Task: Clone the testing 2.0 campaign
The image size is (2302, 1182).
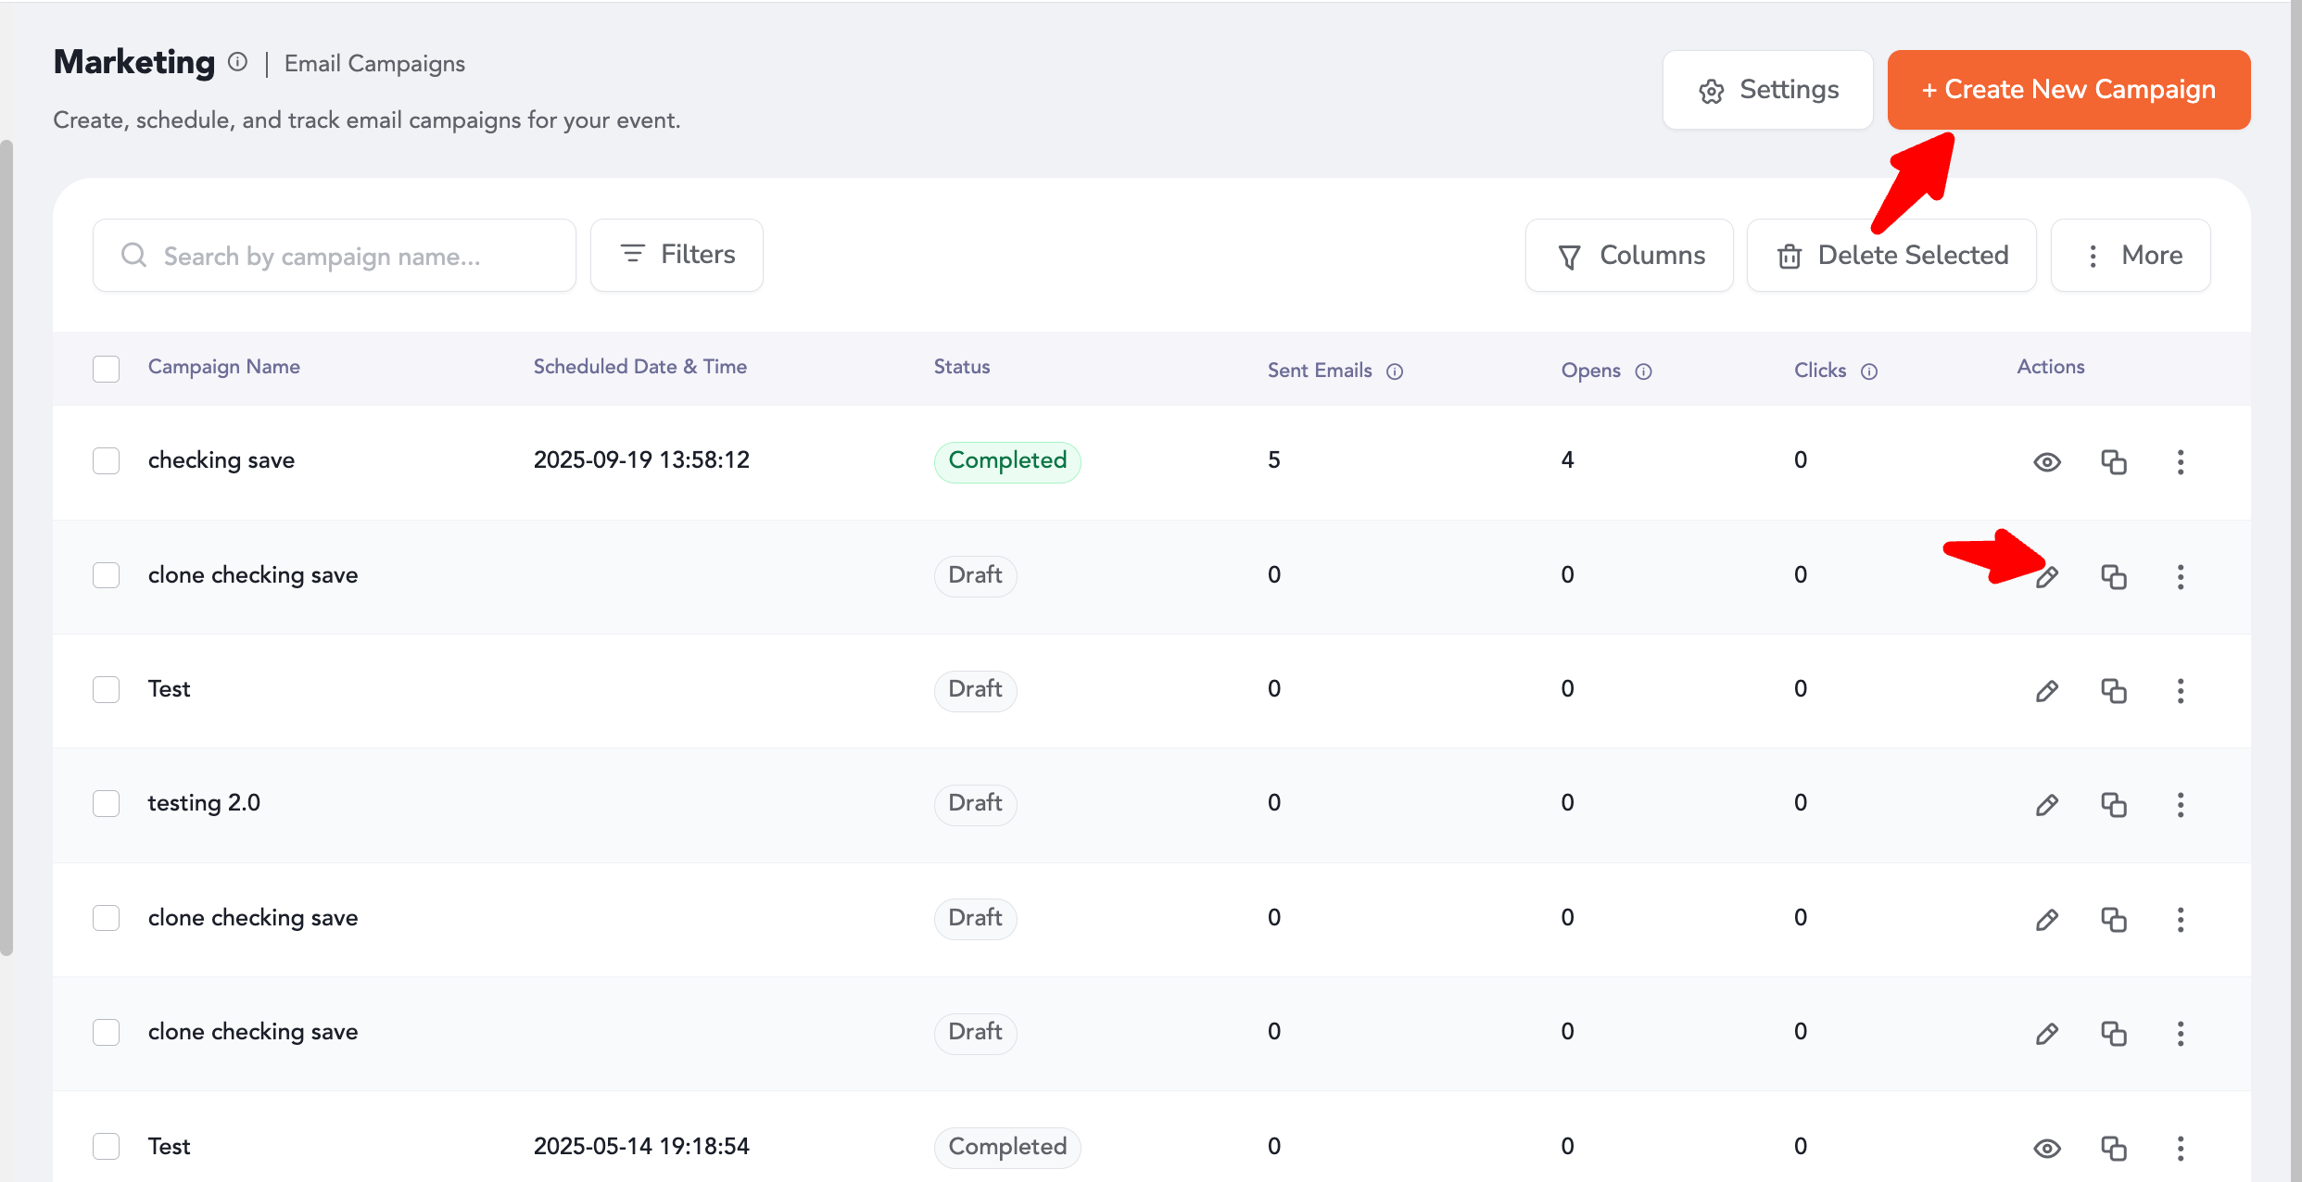Action: coord(2114,805)
